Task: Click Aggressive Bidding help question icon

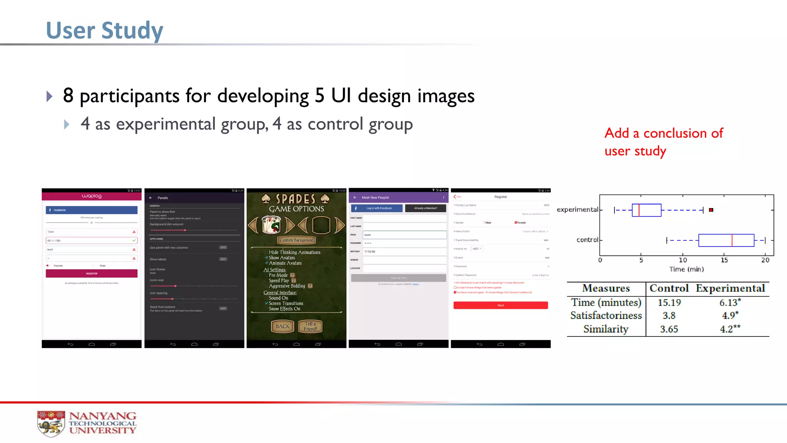Action: pyautogui.click(x=310, y=286)
